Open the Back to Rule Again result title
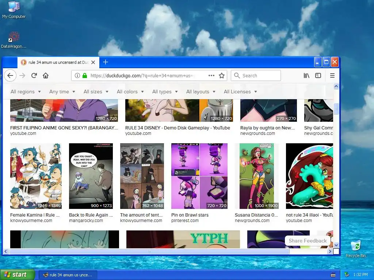The image size is (374, 280). click(91, 215)
